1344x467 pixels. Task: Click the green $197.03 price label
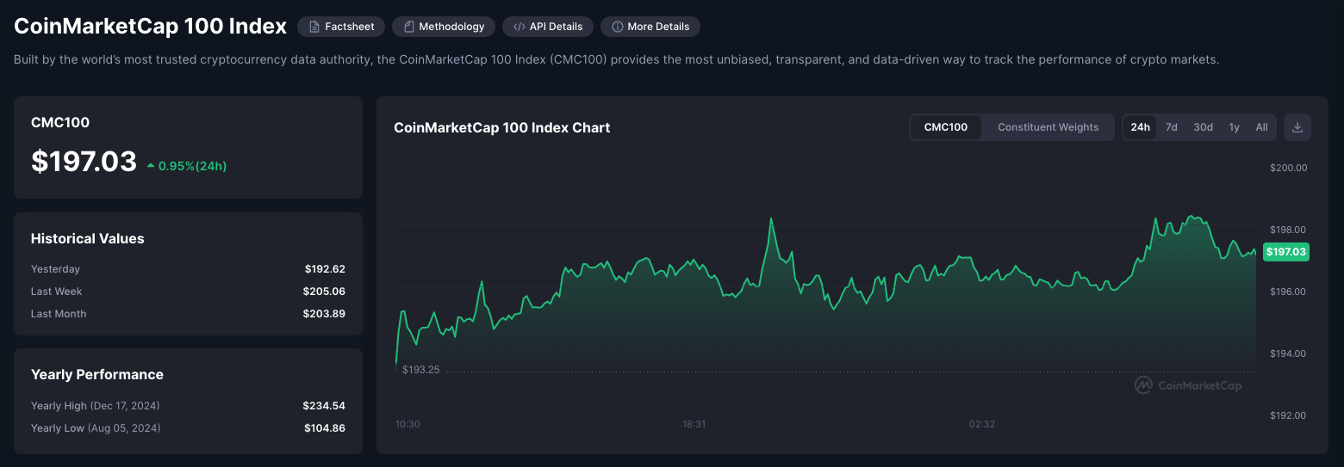[1285, 252]
